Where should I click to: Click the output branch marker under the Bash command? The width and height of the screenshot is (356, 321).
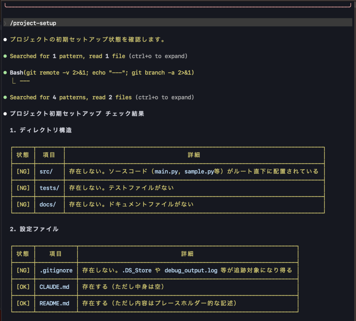click(x=14, y=81)
